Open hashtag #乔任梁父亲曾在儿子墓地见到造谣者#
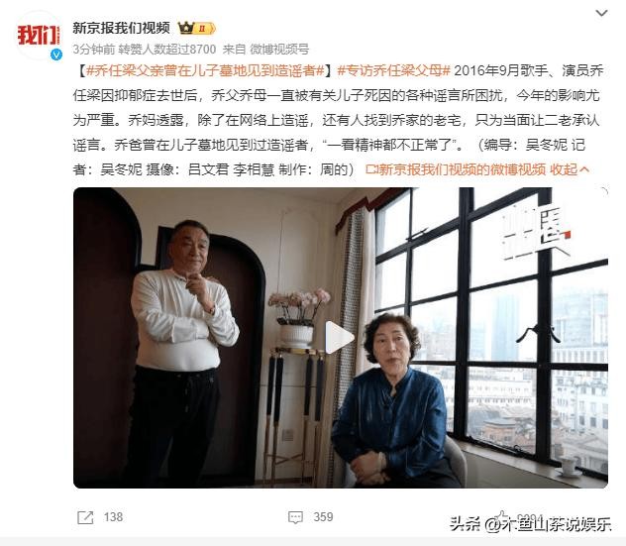Viewport: 626px width, 546px height. pyautogui.click(x=205, y=70)
